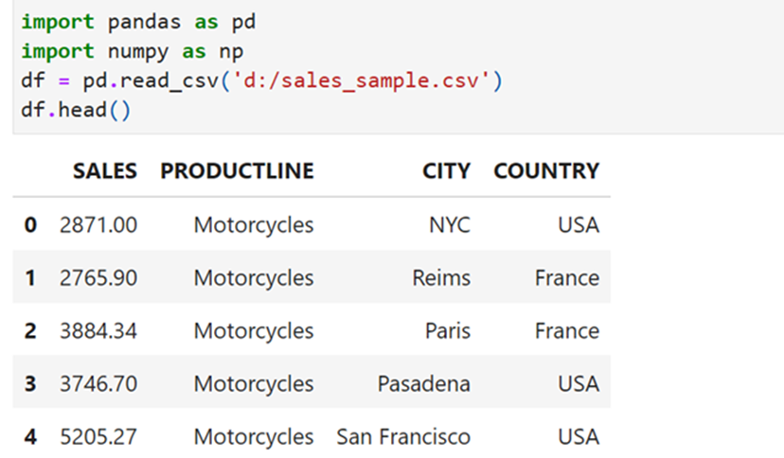Click the COUNTRY column header
Screen dimensions: 784x458
click(x=546, y=171)
